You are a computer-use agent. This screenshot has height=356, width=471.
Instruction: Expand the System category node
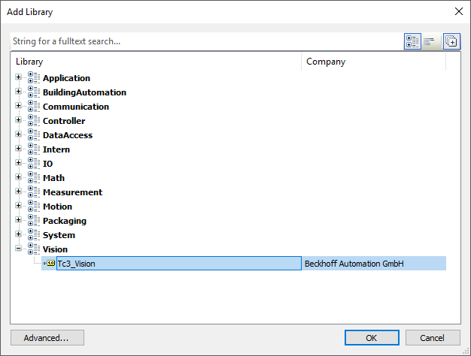(x=18, y=234)
